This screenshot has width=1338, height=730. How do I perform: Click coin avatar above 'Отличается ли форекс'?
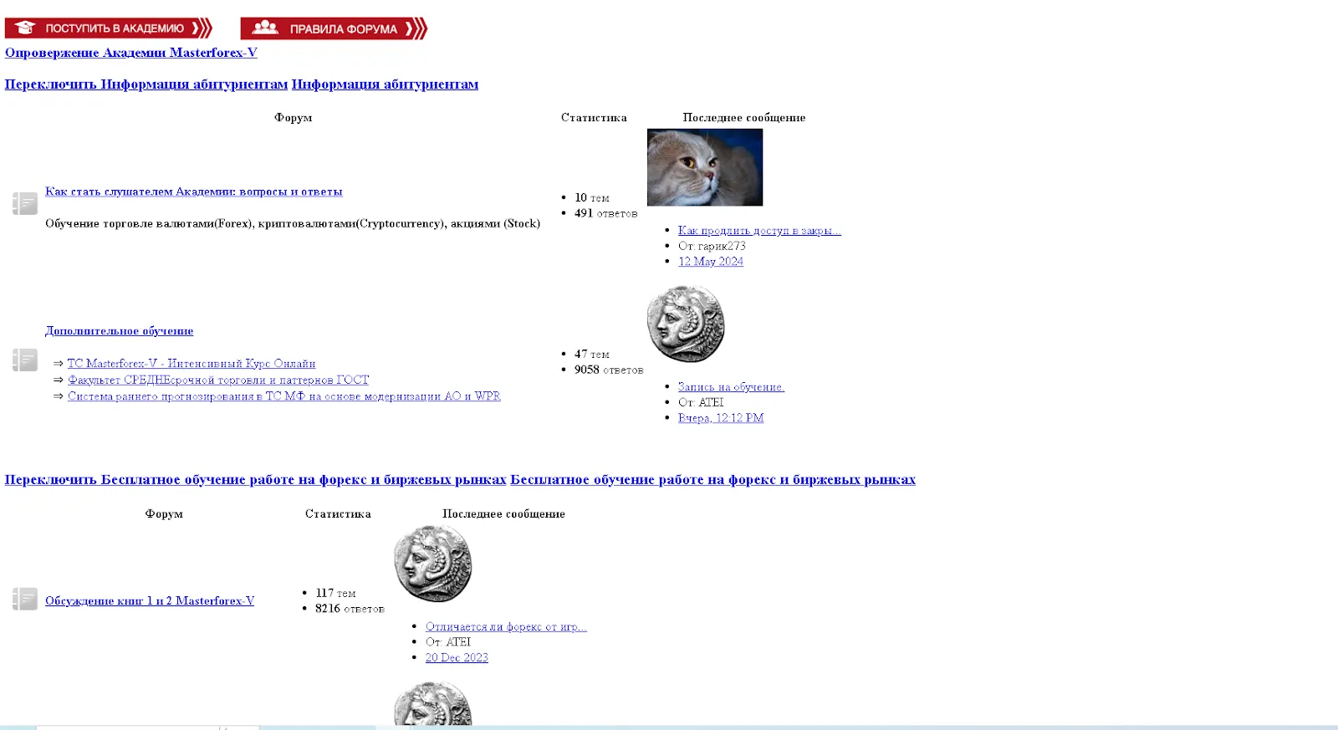point(433,564)
